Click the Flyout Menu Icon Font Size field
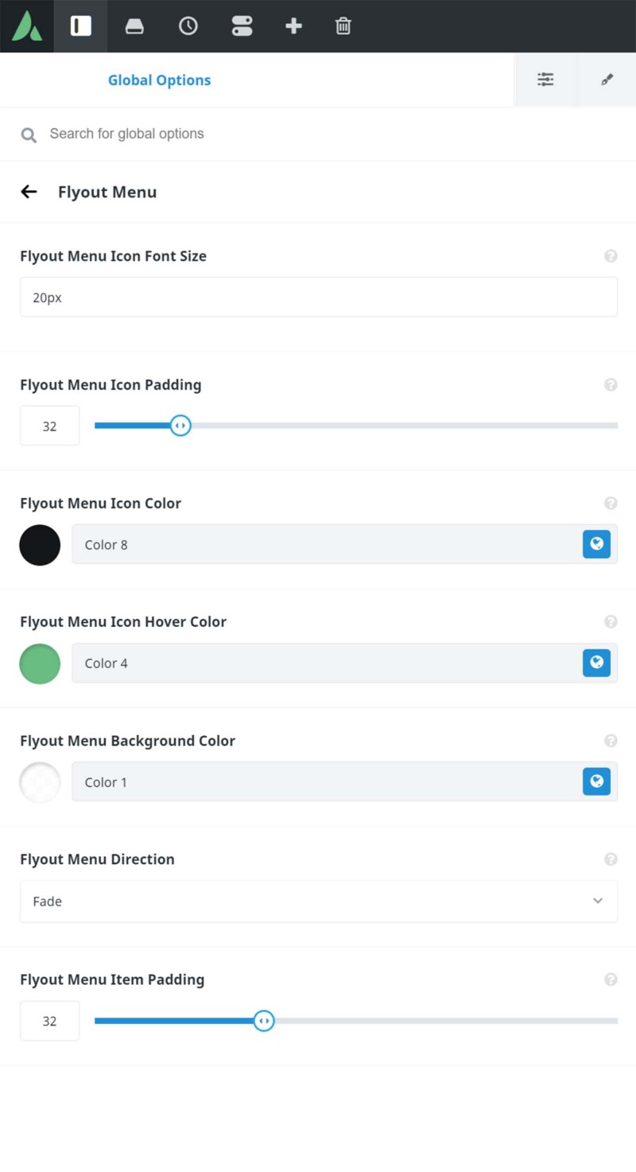This screenshot has width=636, height=1172. (318, 297)
